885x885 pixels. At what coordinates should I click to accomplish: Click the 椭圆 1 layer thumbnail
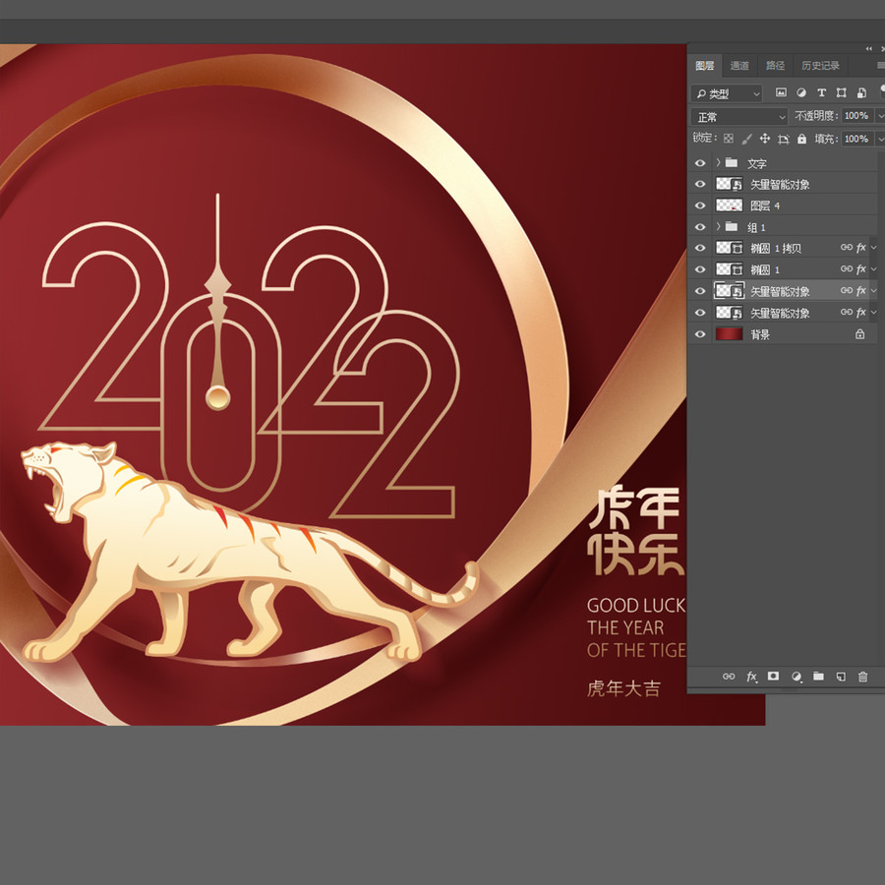729,269
